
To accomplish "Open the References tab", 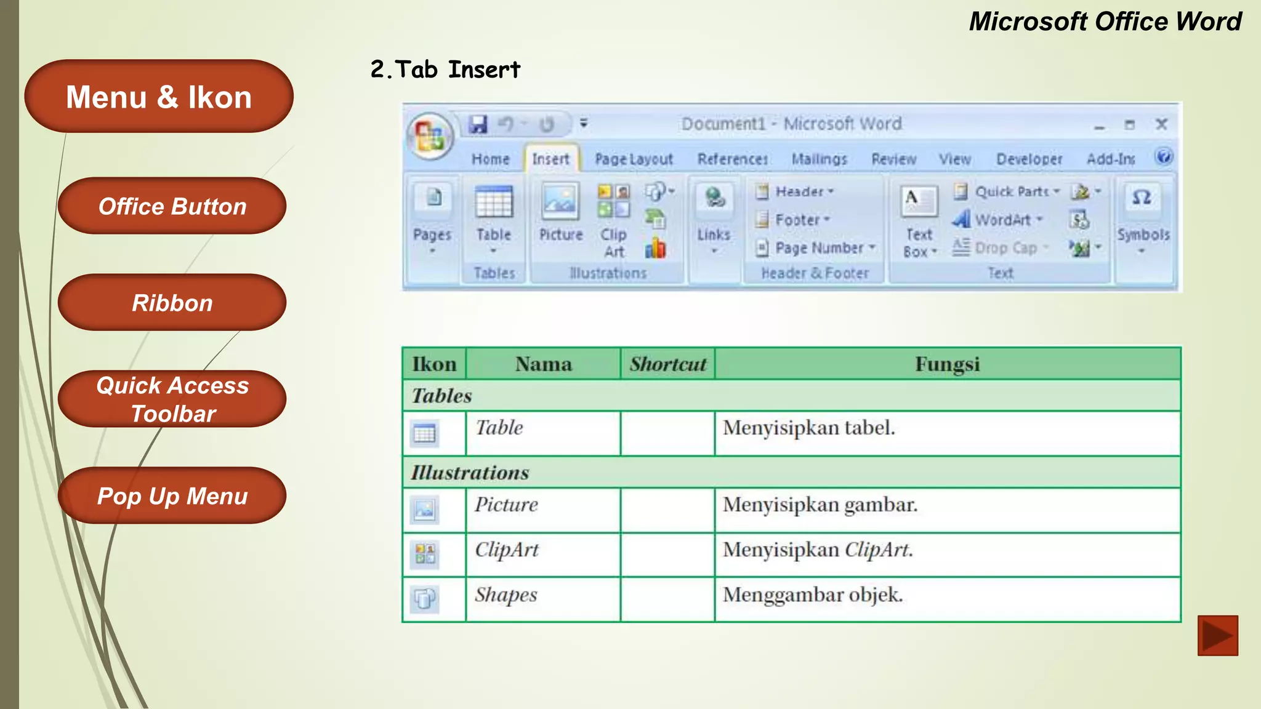I will pyautogui.click(x=733, y=159).
